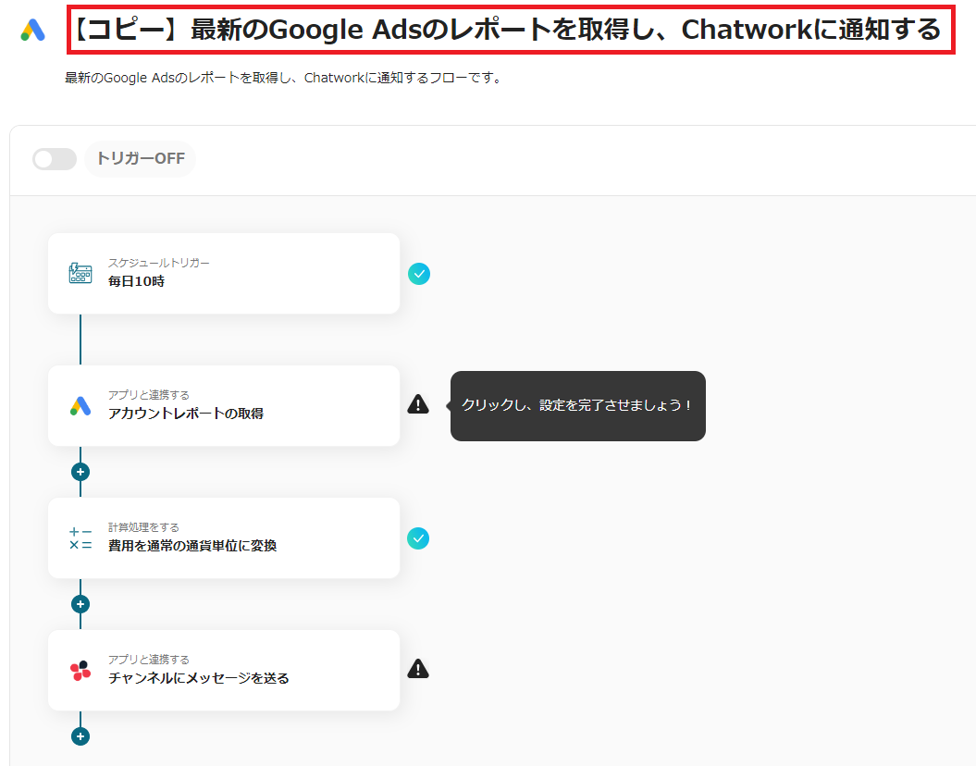
Task: Open the 費用を通常の通貨単位に変換 step card
Action: click(224, 538)
